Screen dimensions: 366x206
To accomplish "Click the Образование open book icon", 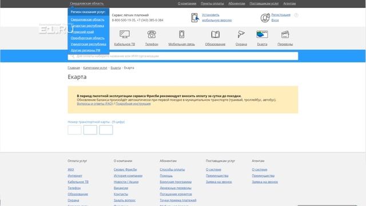I will (x=215, y=34).
